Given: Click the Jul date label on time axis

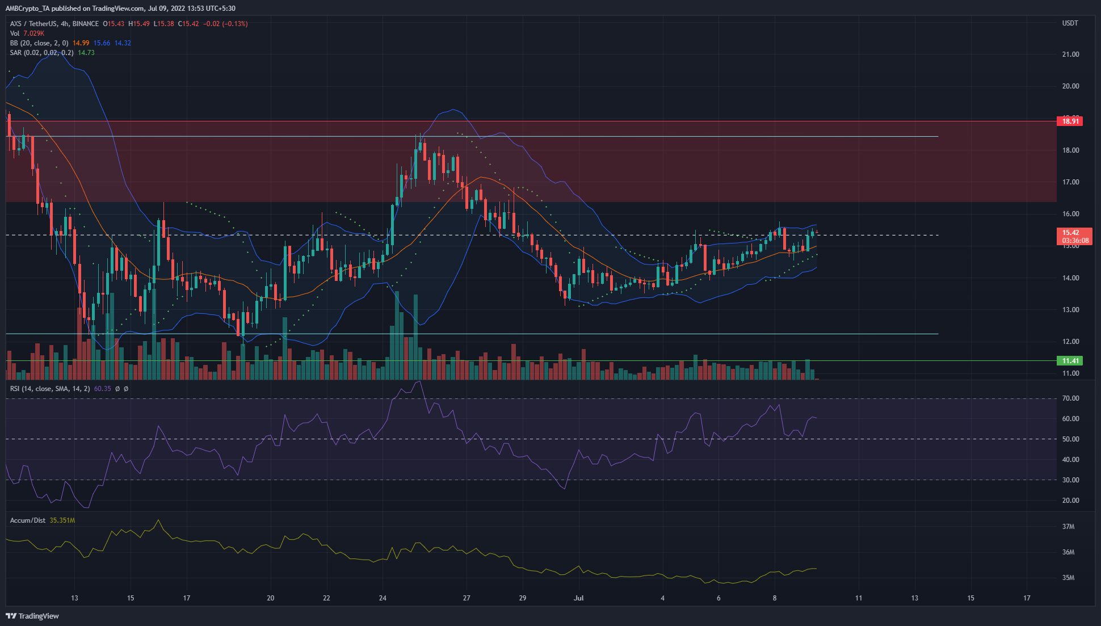Looking at the screenshot, I should point(579,598).
